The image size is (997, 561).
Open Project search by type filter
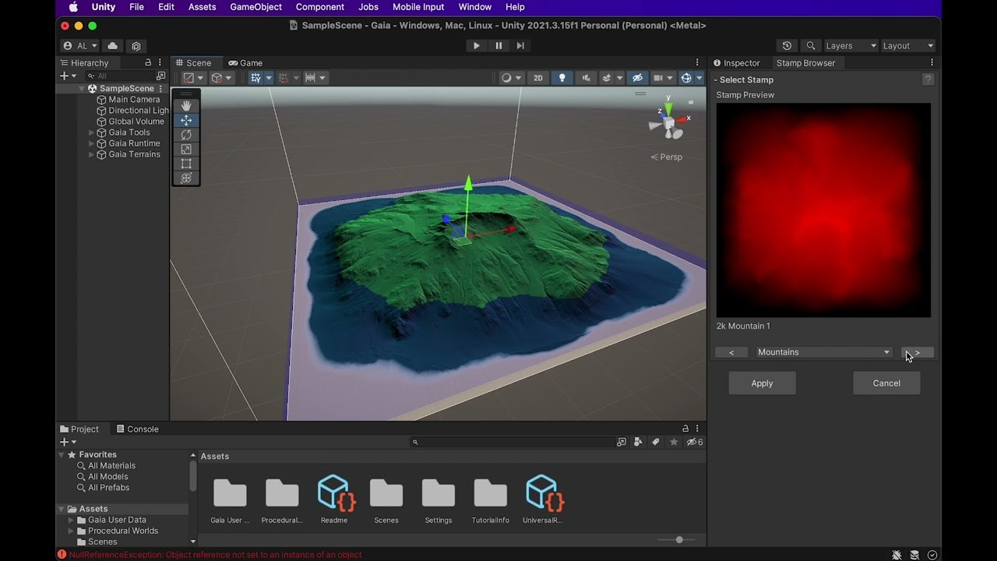coord(638,442)
